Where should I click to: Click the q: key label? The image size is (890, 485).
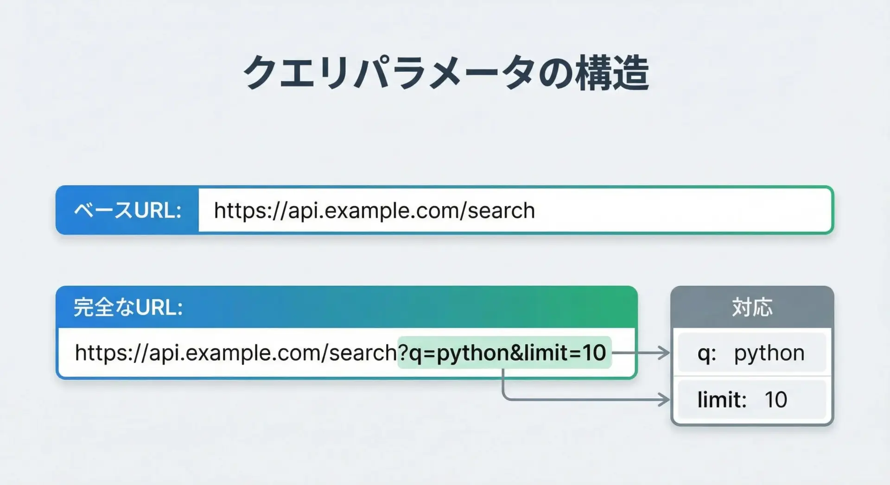(706, 353)
